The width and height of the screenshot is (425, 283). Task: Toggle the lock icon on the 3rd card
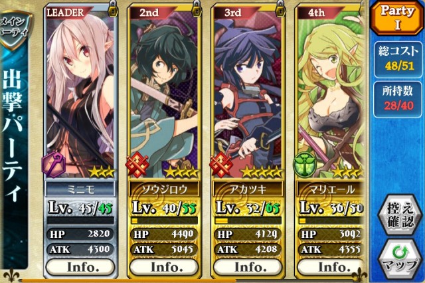[280, 9]
